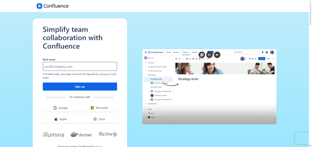Expand the Marketing tree item

(x=146, y=75)
